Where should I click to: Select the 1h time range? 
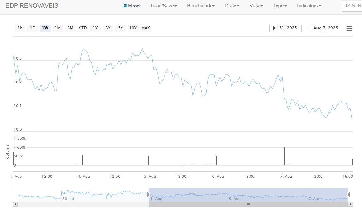click(20, 28)
